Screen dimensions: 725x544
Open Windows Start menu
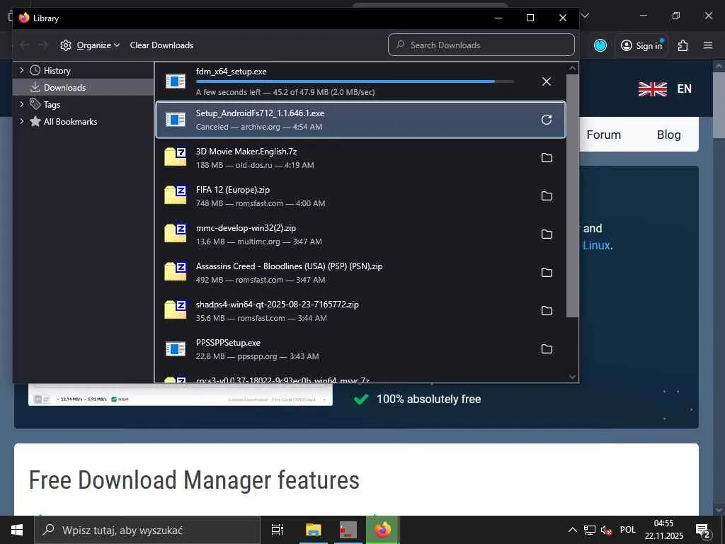[17, 530]
